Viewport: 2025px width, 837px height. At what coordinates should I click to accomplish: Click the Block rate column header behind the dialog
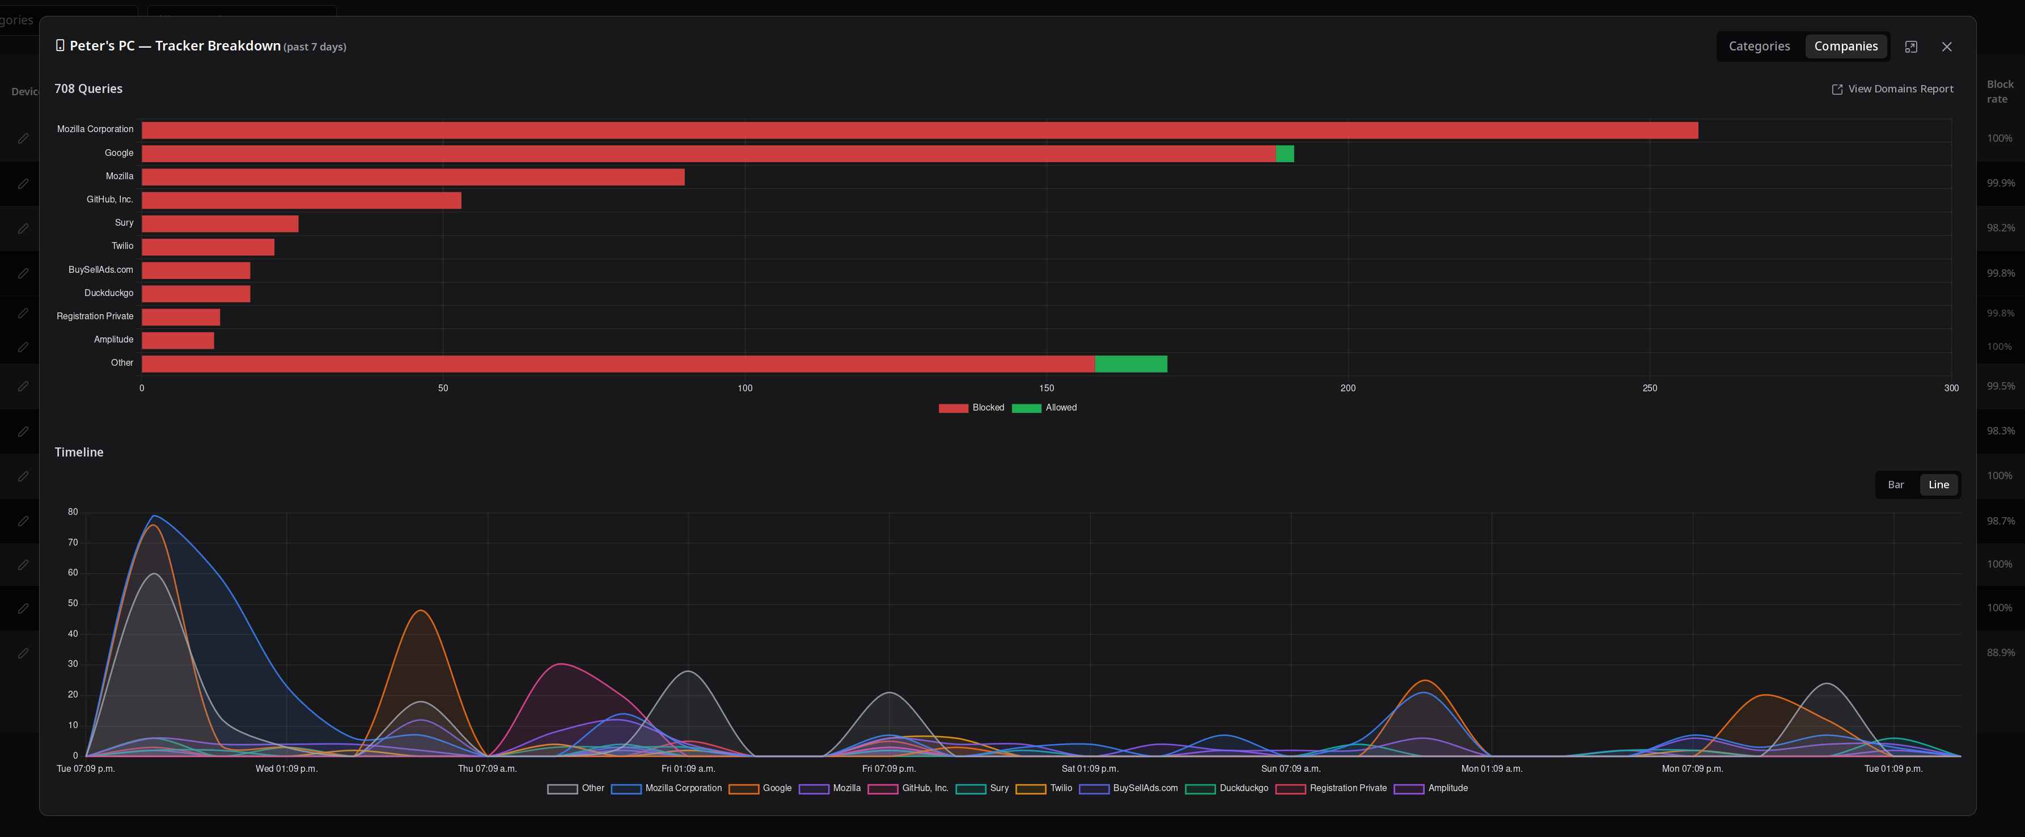[2000, 91]
